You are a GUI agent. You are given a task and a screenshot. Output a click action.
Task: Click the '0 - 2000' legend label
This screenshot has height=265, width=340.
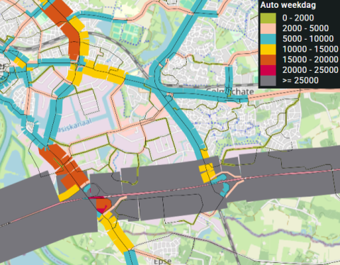click(x=298, y=18)
